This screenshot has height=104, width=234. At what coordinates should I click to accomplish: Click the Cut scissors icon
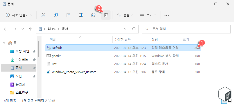pos(43,15)
